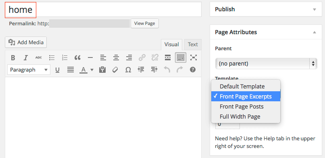Align text left
325x158 pixels.
[103, 57]
